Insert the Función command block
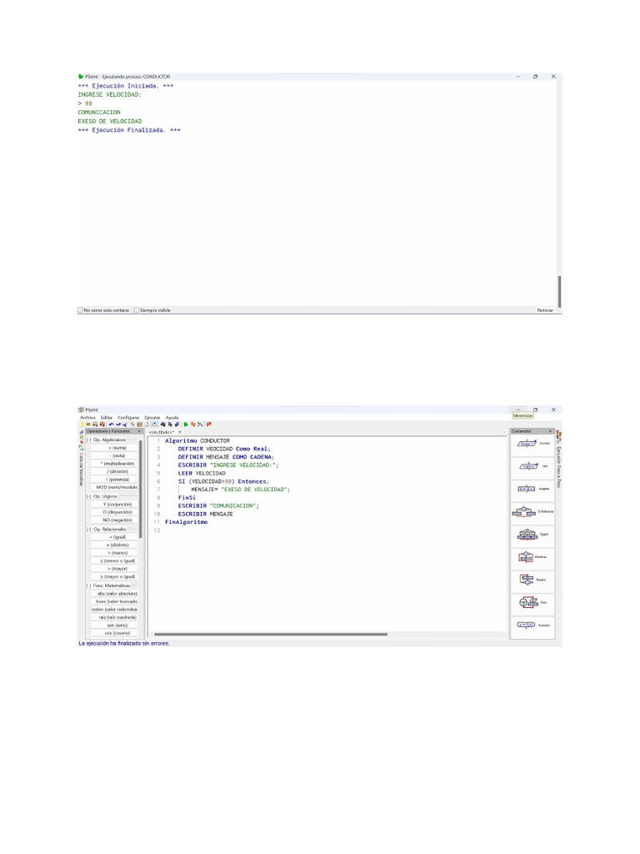This screenshot has height=854, width=640. pyautogui.click(x=532, y=625)
